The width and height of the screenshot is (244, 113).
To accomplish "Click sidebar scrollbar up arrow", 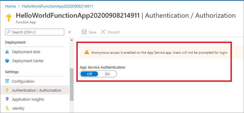I will pyautogui.click(x=72, y=40).
